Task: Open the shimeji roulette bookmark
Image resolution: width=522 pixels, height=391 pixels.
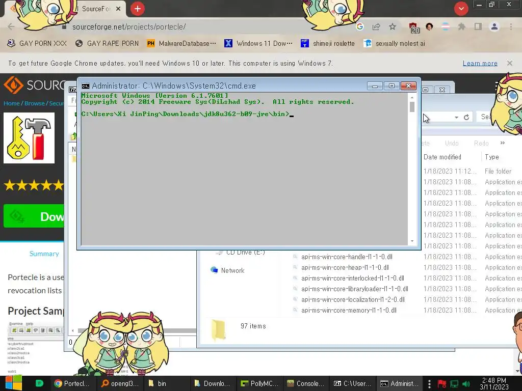Action: [328, 43]
